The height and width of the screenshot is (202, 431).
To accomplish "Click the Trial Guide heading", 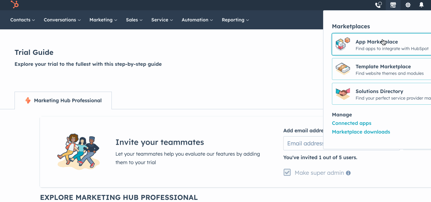I will pyautogui.click(x=34, y=52).
